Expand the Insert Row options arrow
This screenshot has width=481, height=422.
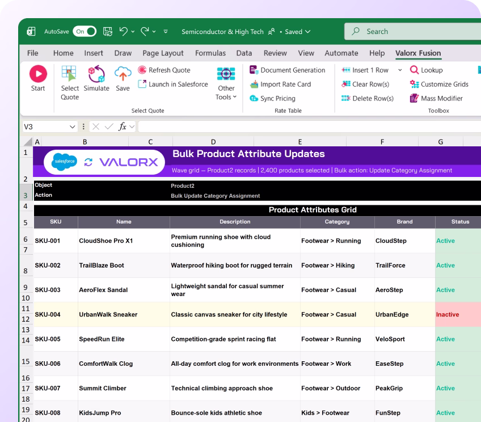point(400,70)
